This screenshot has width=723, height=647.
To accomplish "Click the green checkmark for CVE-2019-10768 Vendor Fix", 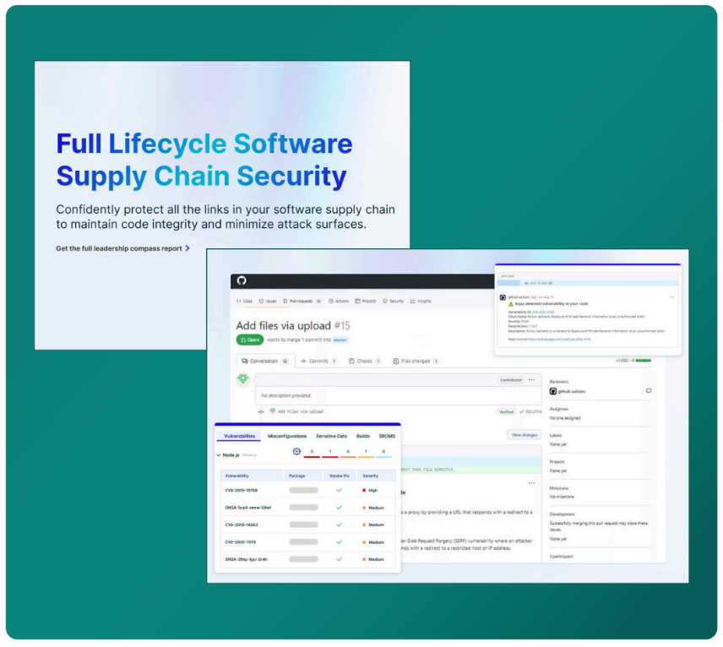I will point(339,490).
